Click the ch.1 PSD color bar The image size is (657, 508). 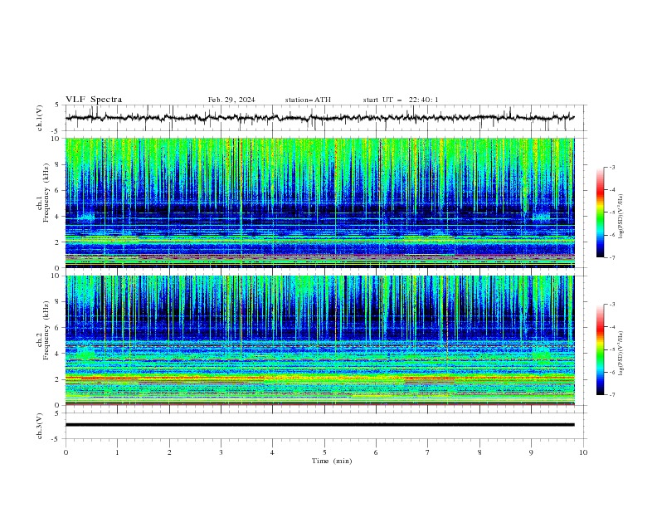click(x=601, y=212)
